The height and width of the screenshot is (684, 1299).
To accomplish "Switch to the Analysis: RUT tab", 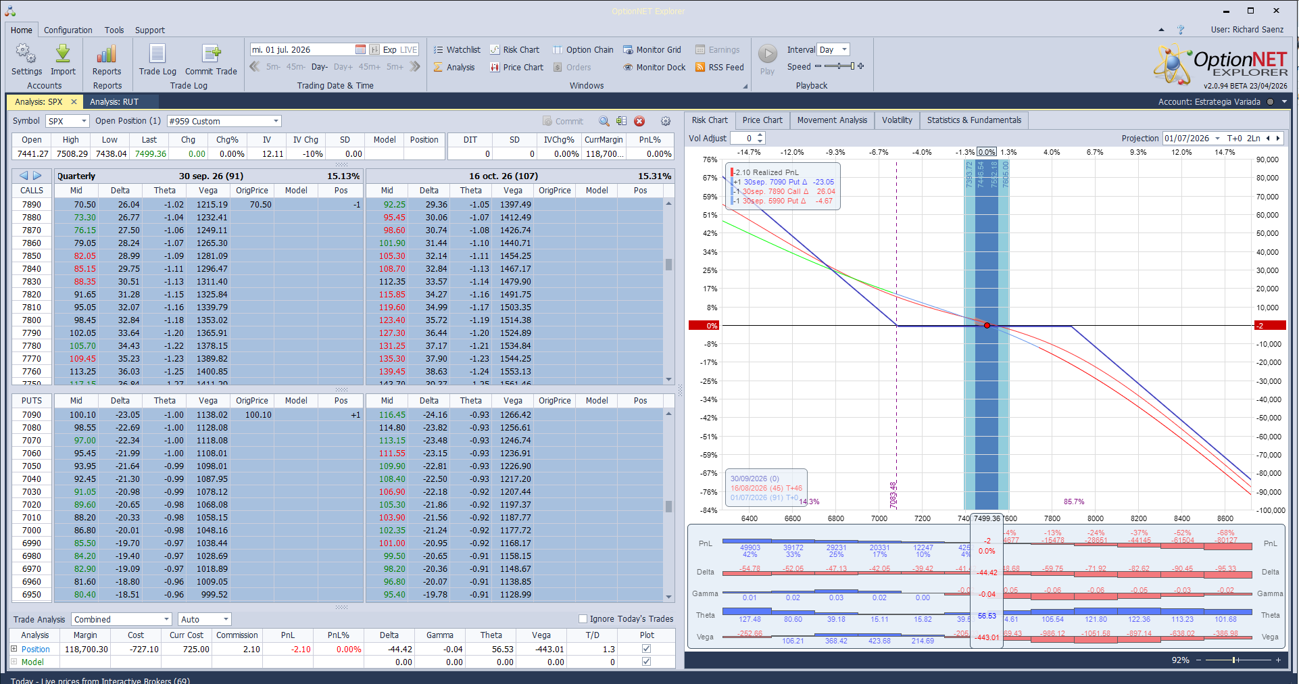I will tap(114, 102).
